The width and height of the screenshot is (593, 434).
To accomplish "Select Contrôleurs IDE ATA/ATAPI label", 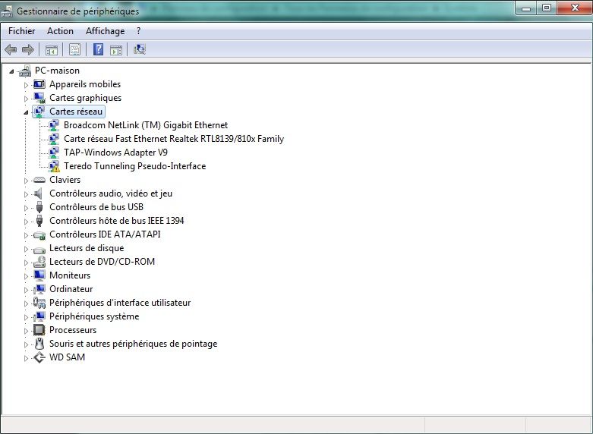I will (105, 234).
